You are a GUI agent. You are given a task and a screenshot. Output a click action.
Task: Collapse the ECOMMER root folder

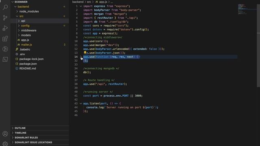[x=13, y=2]
